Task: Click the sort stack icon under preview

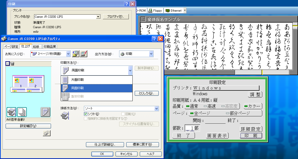Action: [x=11, y=112]
